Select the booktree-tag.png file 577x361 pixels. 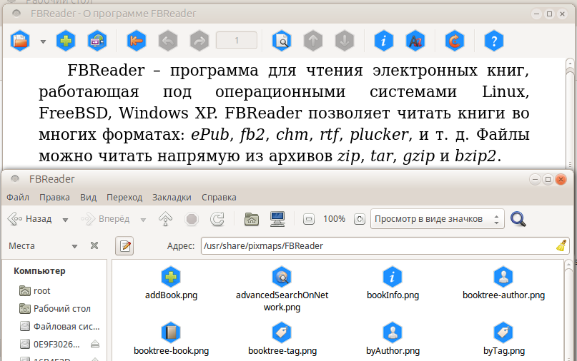point(282,339)
